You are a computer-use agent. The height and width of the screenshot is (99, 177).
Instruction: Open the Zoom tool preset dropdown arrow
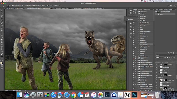click(x=4, y=6)
